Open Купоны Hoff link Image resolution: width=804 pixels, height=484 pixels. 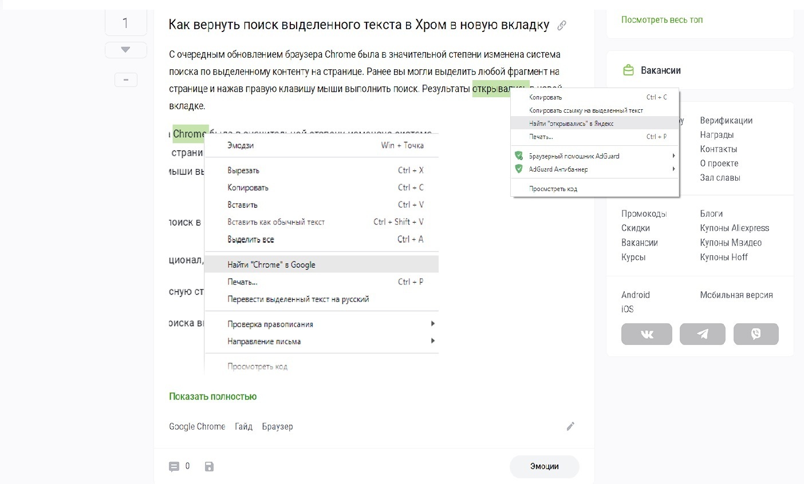pyautogui.click(x=724, y=257)
